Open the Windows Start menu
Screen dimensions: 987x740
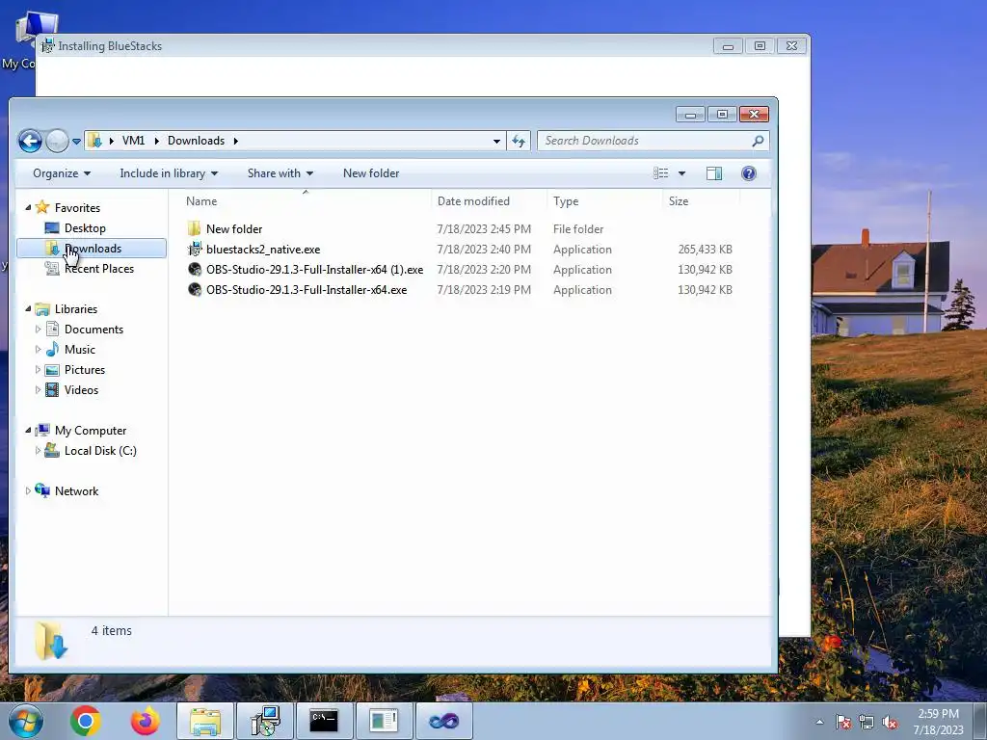pos(26,721)
